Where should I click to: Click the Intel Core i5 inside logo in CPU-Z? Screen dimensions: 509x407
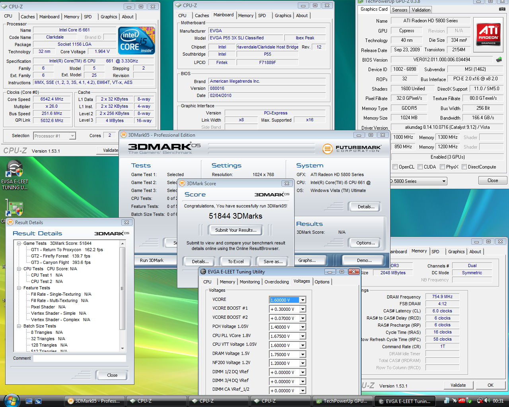click(x=137, y=41)
